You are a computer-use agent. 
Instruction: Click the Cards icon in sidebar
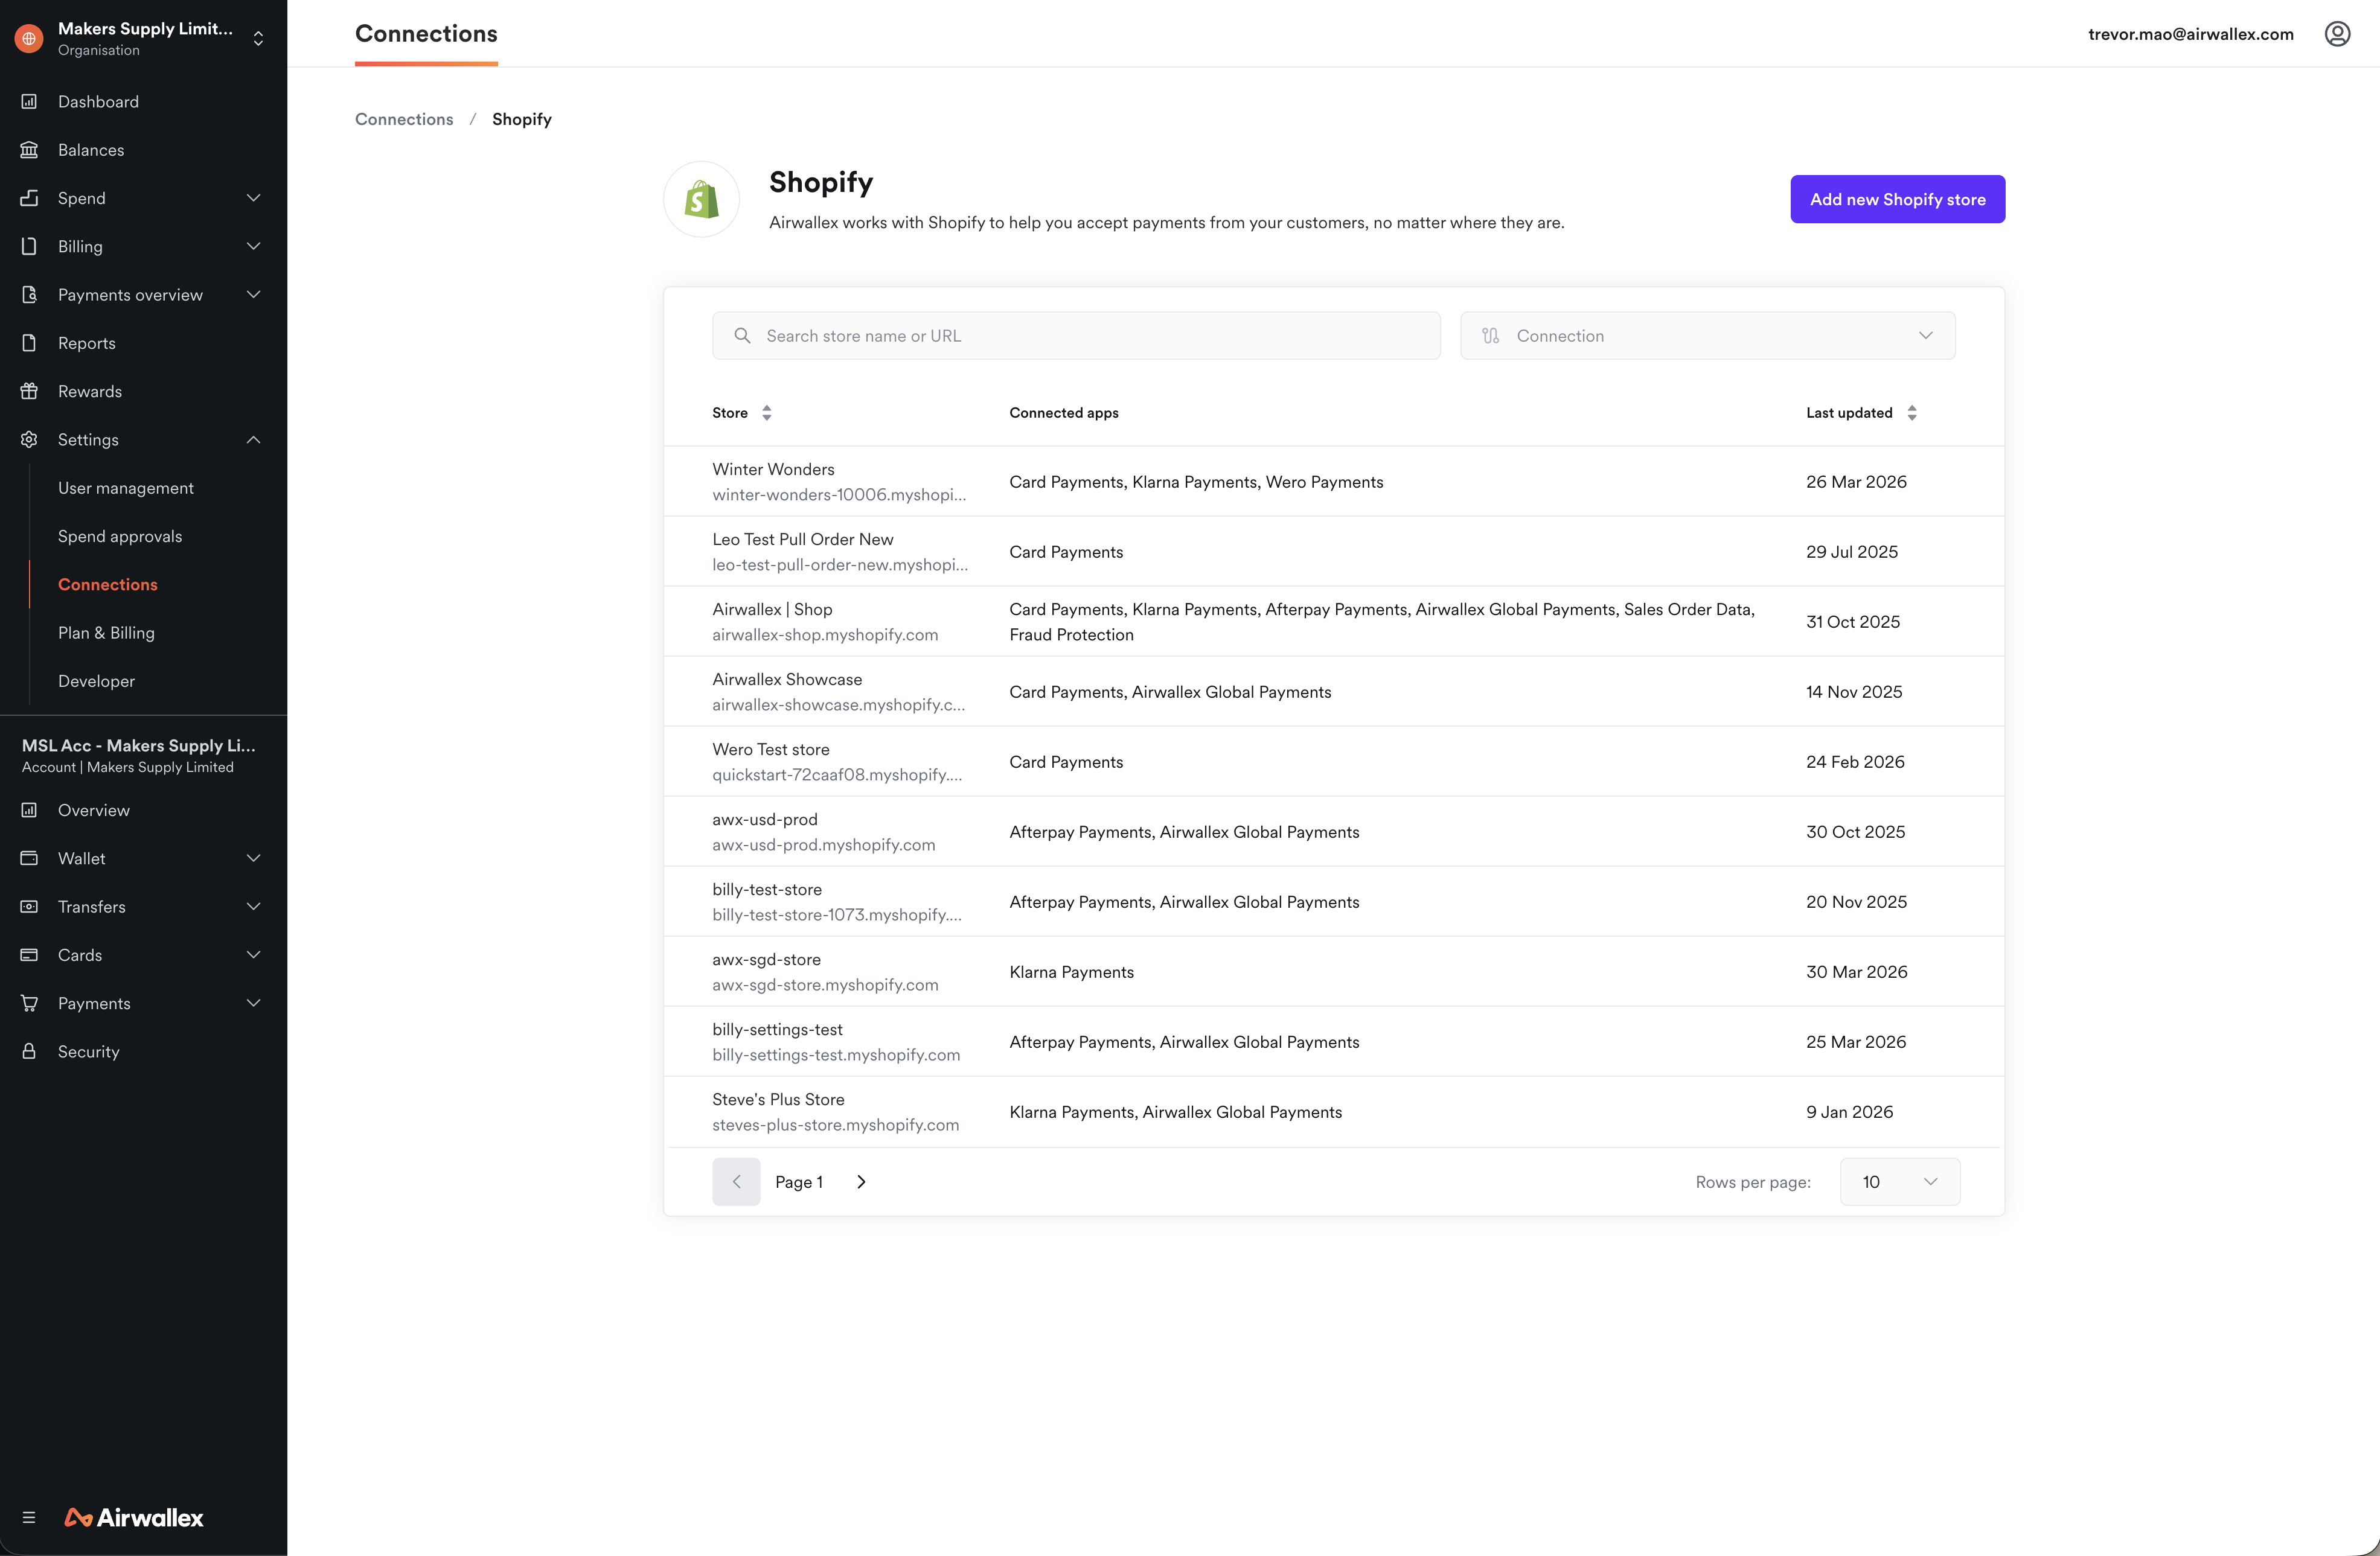(x=29, y=955)
